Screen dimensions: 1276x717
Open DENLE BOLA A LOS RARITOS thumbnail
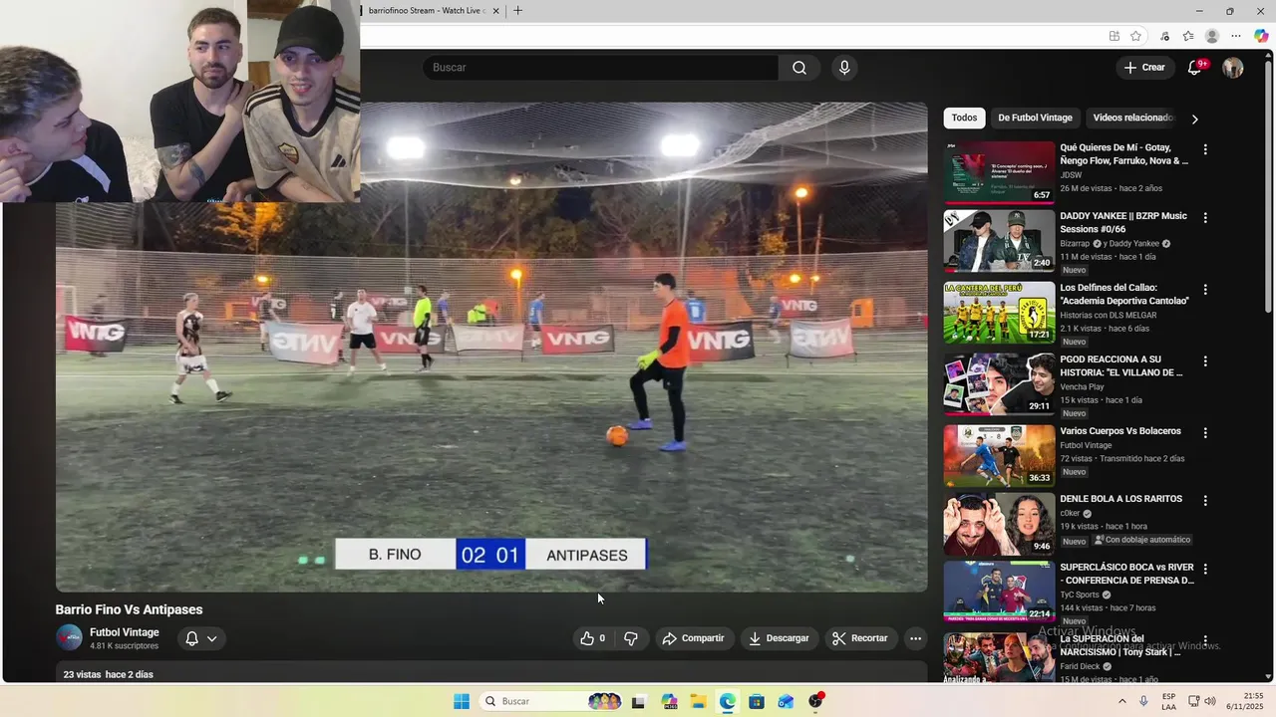point(999,524)
